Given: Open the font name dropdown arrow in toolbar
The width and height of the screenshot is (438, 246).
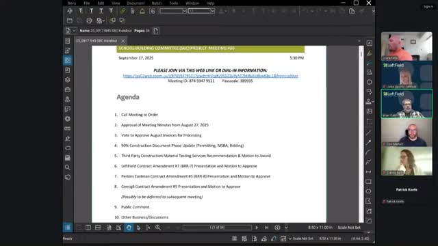Looking at the screenshot, I should pos(184,11).
